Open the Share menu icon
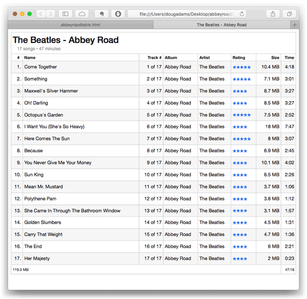 pyautogui.click(x=273, y=14)
